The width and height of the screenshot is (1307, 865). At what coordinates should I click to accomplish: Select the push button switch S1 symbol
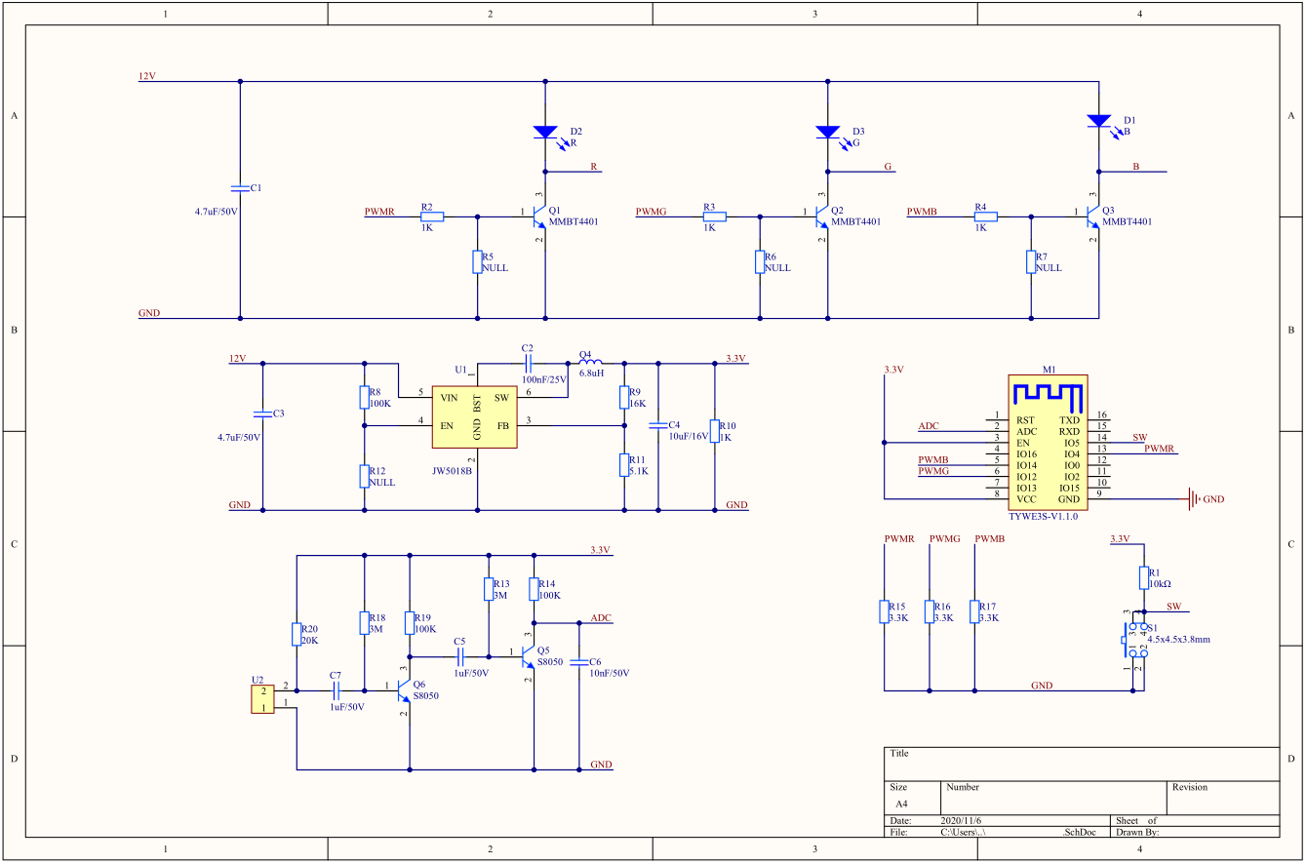(x=1133, y=641)
